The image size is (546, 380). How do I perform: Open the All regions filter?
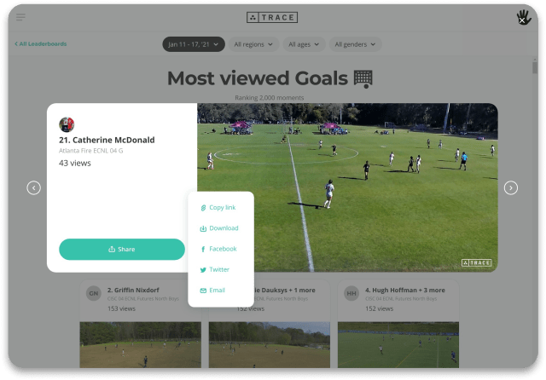pyautogui.click(x=253, y=44)
